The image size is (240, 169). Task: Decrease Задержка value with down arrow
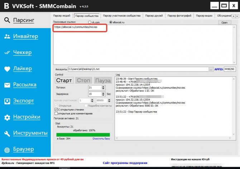pyautogui.click(x=103, y=95)
